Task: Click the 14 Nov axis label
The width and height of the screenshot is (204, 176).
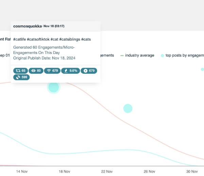Action: [22, 172]
